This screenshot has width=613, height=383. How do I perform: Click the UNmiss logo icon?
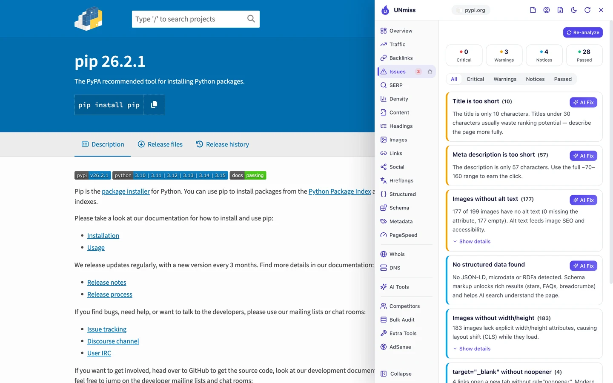(385, 10)
